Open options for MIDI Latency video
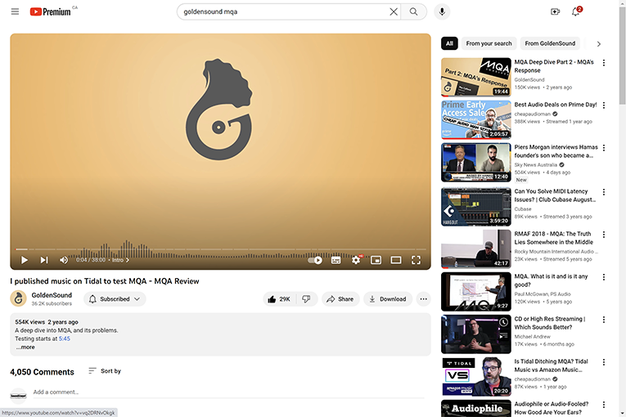Screen dimensions: 626x417 coord(604,192)
